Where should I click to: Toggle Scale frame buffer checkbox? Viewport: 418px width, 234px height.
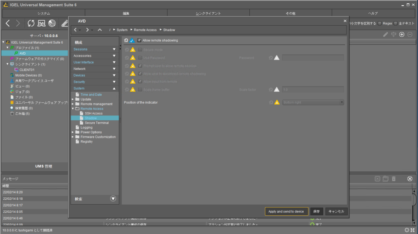coord(140,90)
